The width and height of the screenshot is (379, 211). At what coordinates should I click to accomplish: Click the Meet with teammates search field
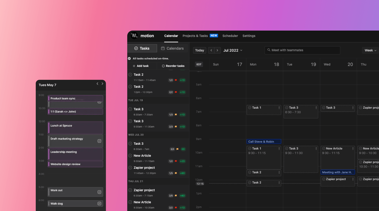pos(302,50)
